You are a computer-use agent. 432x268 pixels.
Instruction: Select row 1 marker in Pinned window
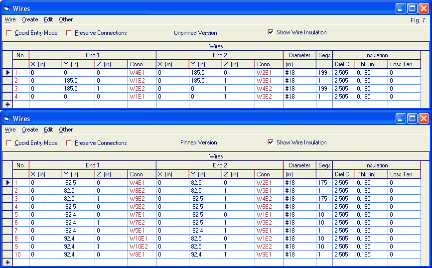[x=7, y=183]
